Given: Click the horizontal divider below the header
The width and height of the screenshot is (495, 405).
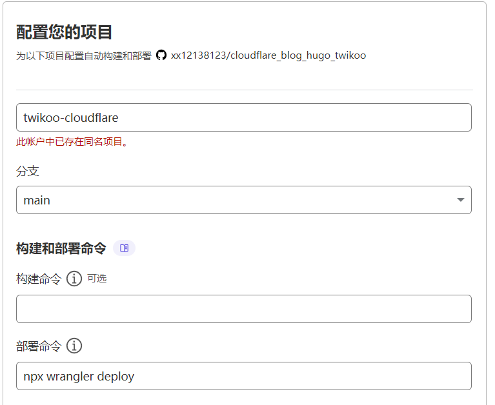Looking at the screenshot, I should tap(243, 90).
